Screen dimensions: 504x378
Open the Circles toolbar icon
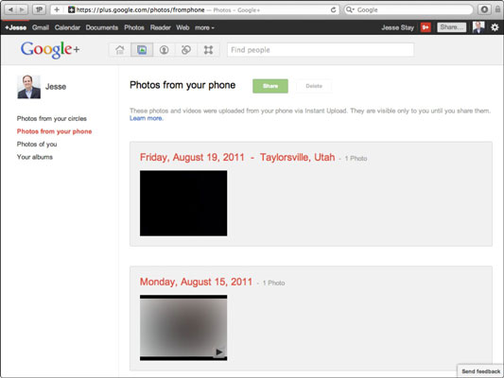(x=186, y=50)
